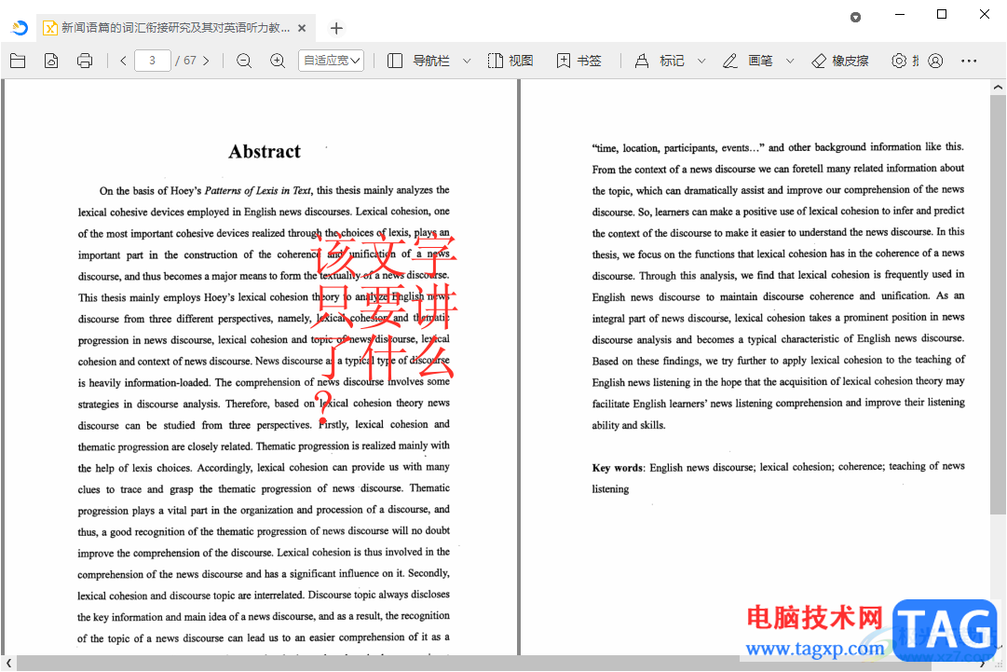Zoom in with the plus magnifier
This screenshot has width=1007, height=672.
[x=278, y=61]
